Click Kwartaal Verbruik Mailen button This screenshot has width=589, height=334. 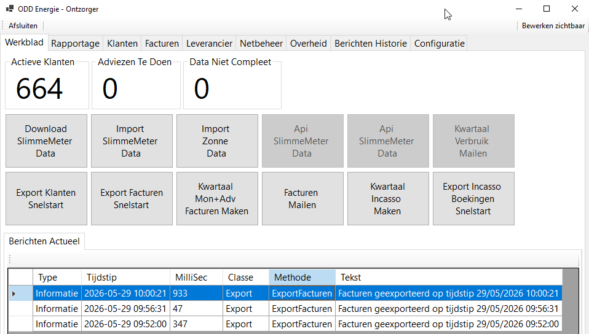[473, 141]
